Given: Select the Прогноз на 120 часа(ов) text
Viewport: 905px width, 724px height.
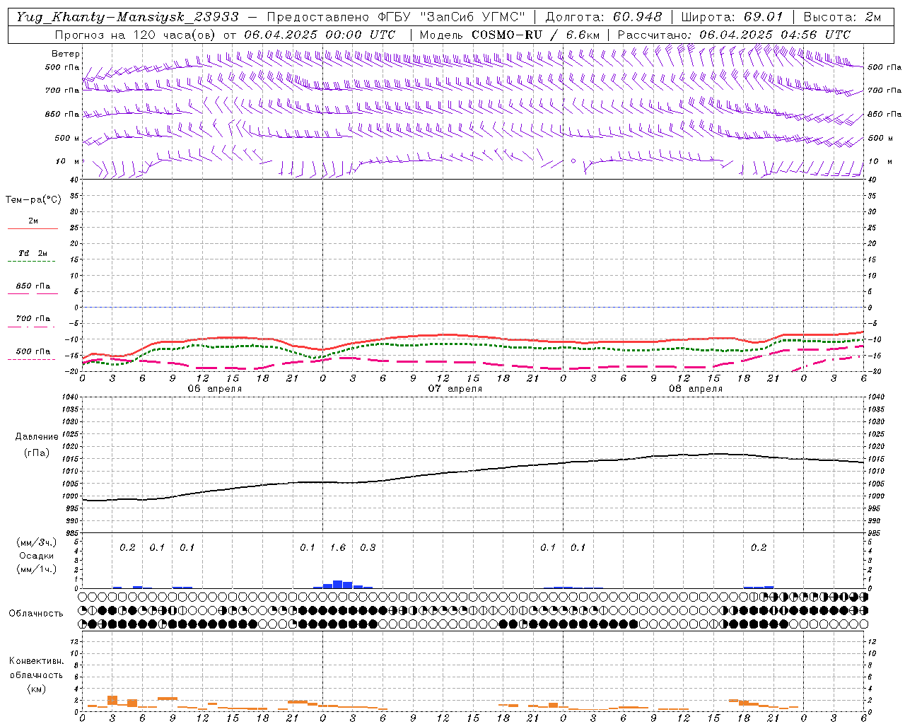Looking at the screenshot, I should pos(136,35).
